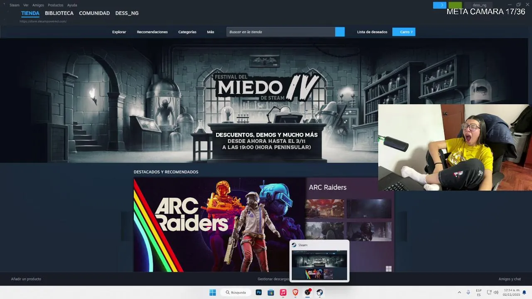Go to next featured carousel item
The image size is (532, 299).
pos(401,226)
